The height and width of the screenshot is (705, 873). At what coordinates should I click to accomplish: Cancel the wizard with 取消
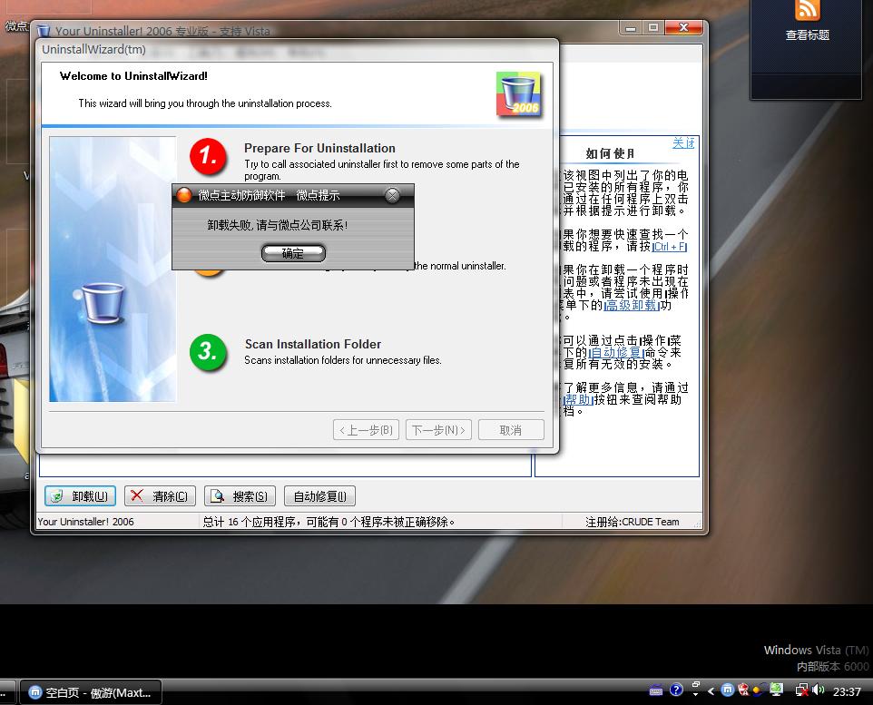pos(511,430)
